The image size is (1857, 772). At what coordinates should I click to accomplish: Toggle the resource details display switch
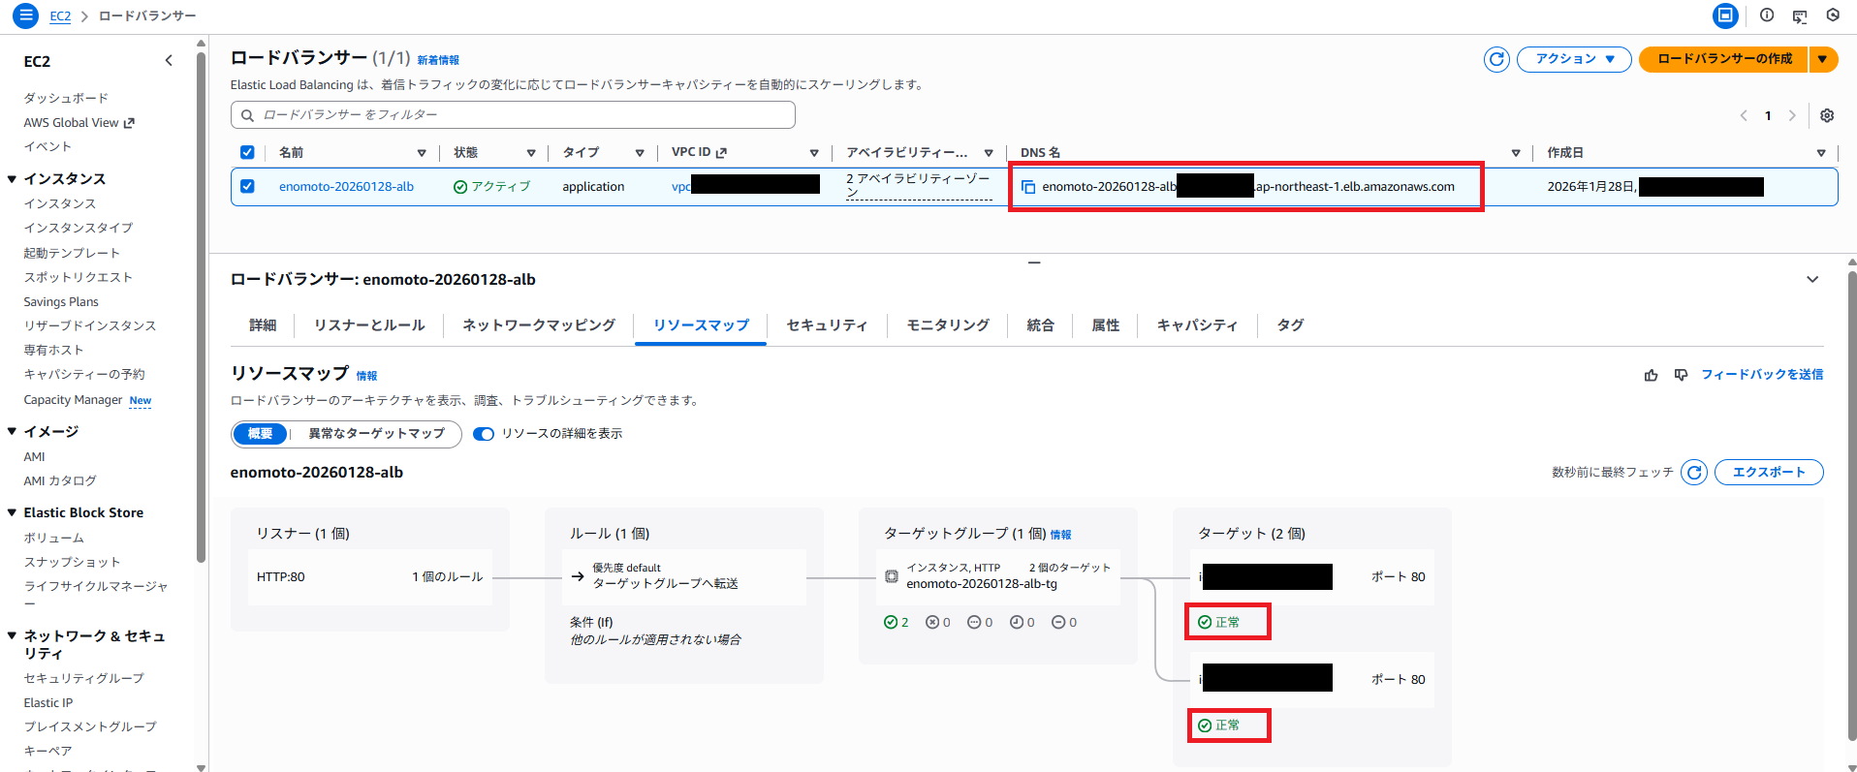(484, 434)
